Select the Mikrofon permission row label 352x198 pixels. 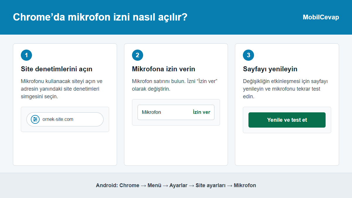pyautogui.click(x=151, y=112)
